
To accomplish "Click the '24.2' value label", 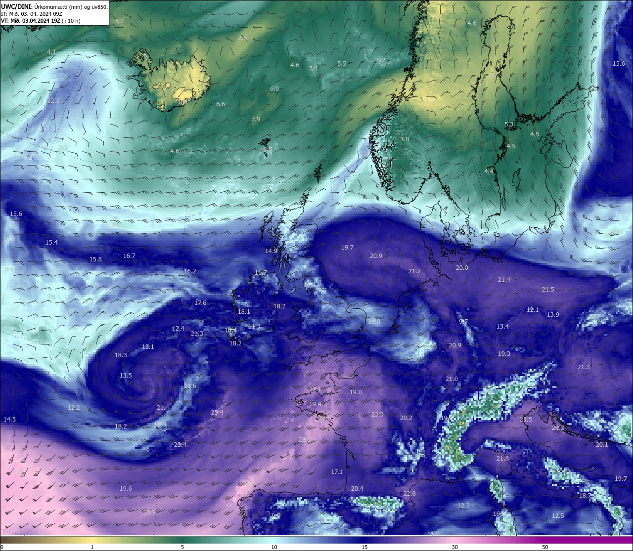I will (x=558, y=428).
